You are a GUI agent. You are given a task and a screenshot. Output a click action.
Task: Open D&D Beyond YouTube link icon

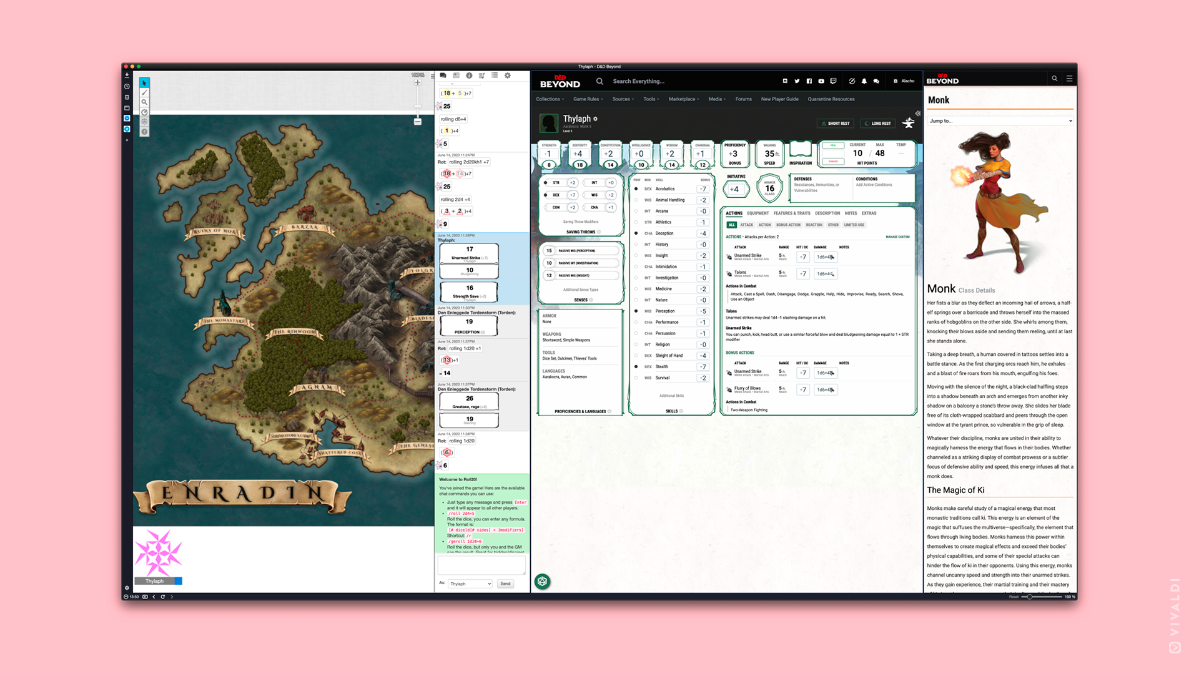tap(821, 81)
